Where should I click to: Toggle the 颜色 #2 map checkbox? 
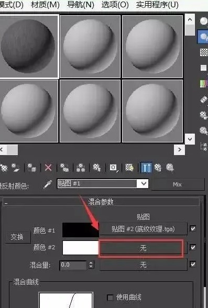pyautogui.click(x=193, y=247)
